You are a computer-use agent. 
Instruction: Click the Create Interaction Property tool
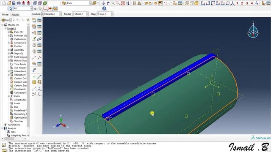click(34, 27)
